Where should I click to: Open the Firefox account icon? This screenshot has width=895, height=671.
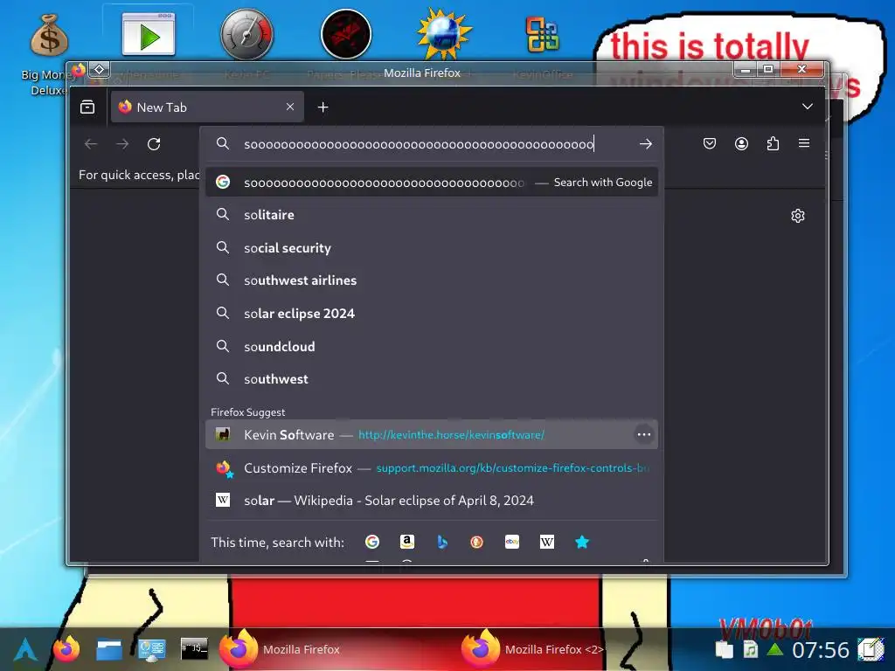741,143
